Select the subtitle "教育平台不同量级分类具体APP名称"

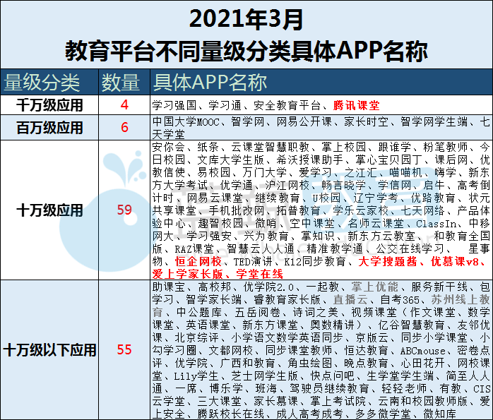click(246, 50)
